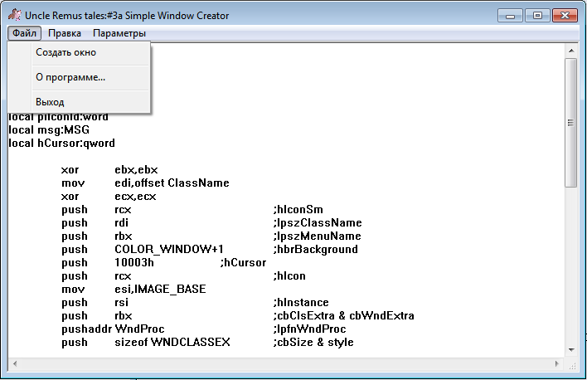The image size is (587, 380).
Task: Click the vertical scrollbar down arrow
Action: point(571,350)
